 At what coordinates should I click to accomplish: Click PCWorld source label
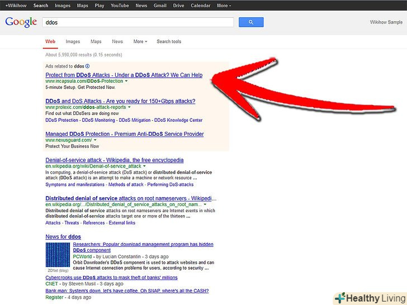coord(82,256)
